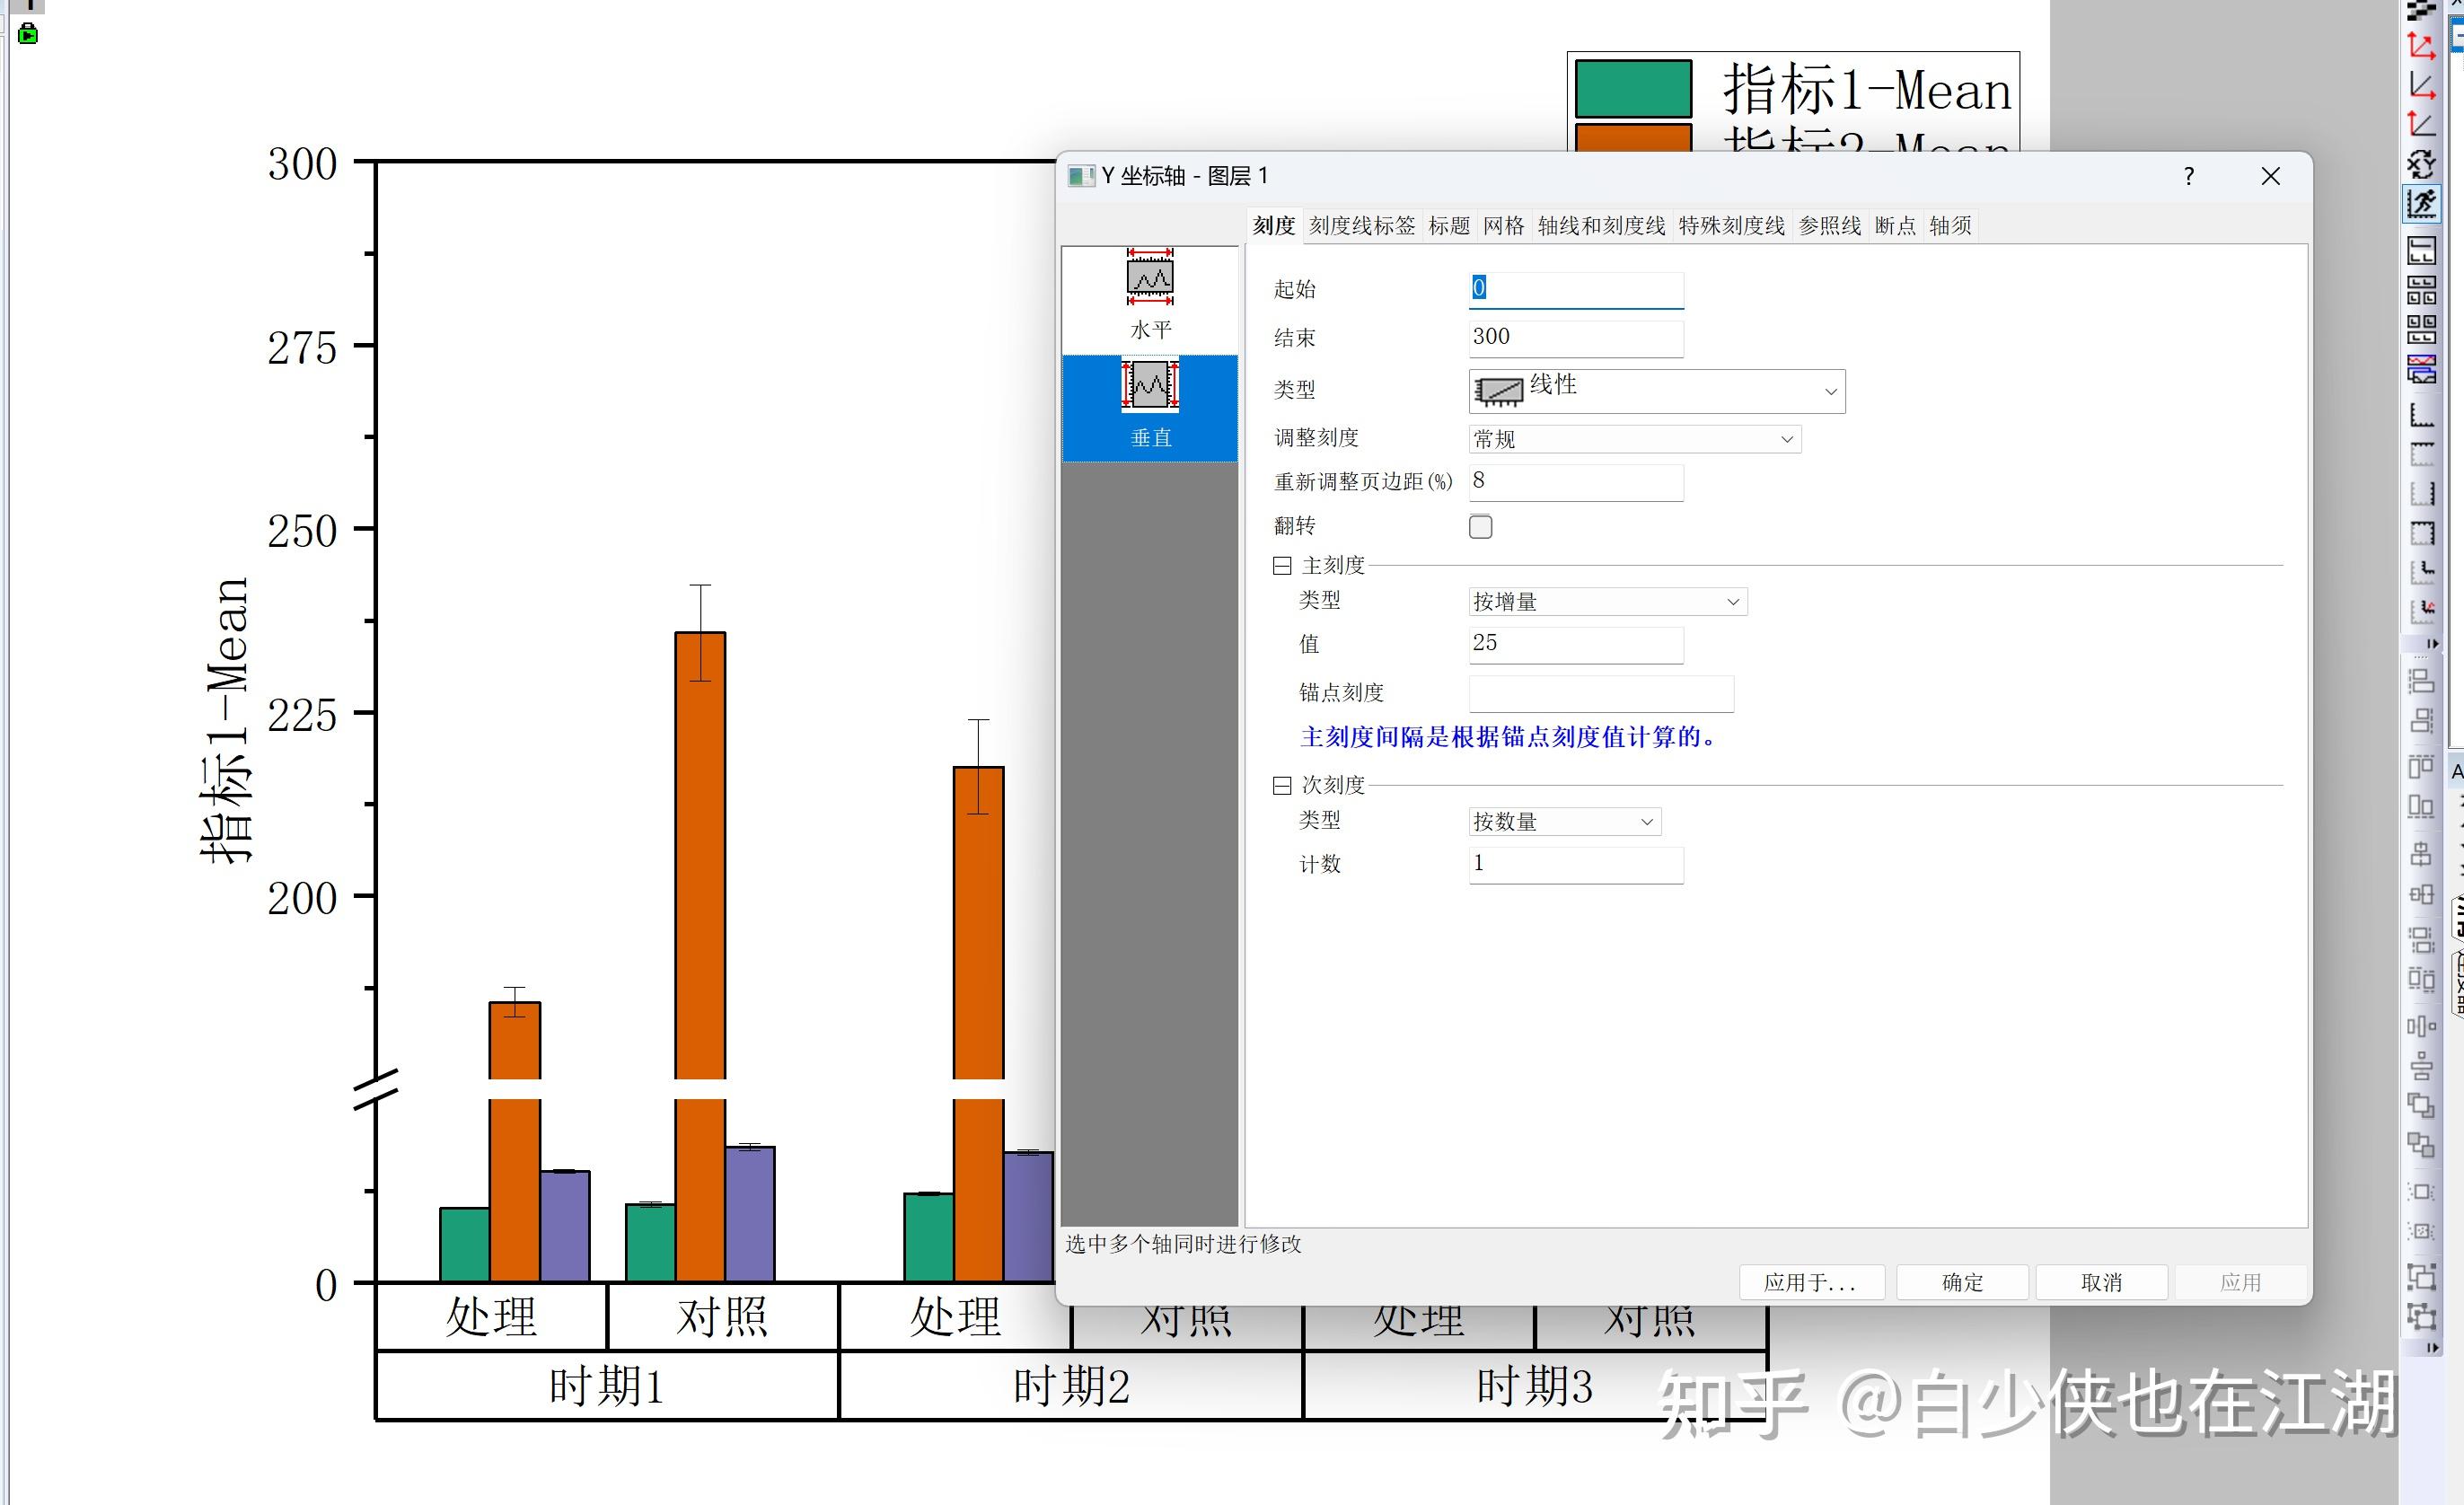
Task: Switch to the 刻度线标签 tab
Action: tap(1362, 226)
